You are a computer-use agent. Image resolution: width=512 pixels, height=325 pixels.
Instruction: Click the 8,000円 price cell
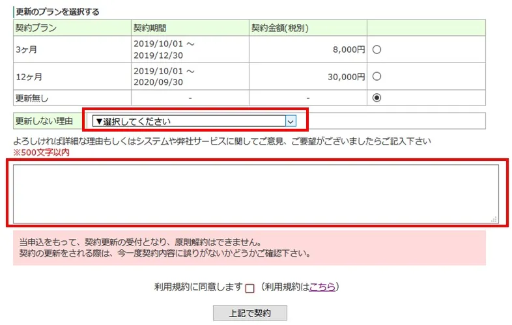pos(348,49)
